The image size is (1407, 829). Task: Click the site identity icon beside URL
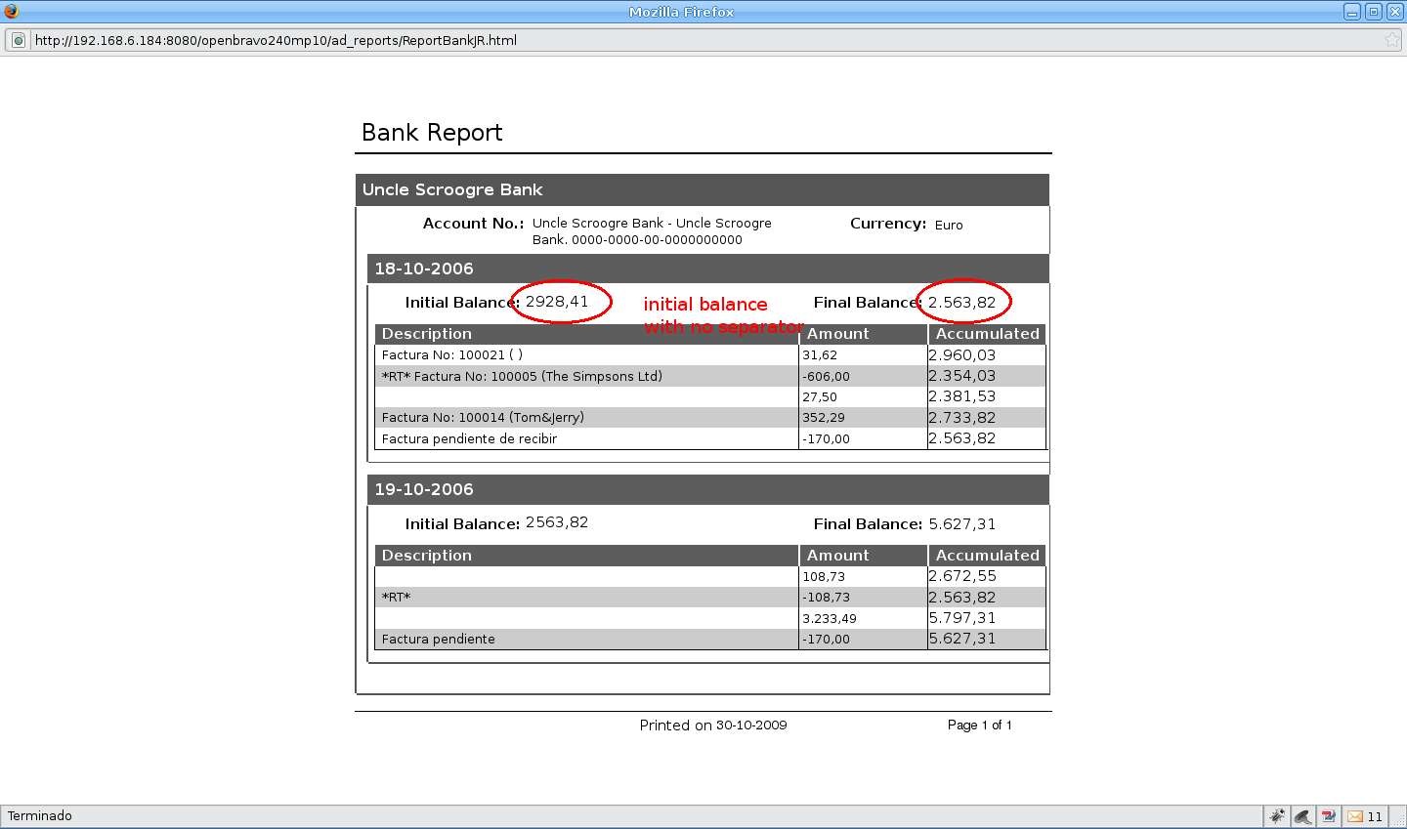19,40
